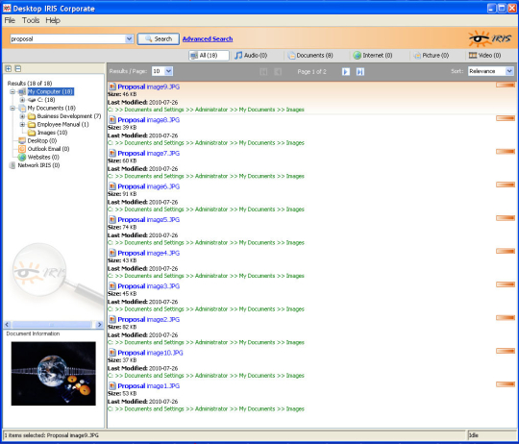Viewport: 519px width, 444px height.
Task: Open the Proposal image1.JPG link
Action: [149, 386]
